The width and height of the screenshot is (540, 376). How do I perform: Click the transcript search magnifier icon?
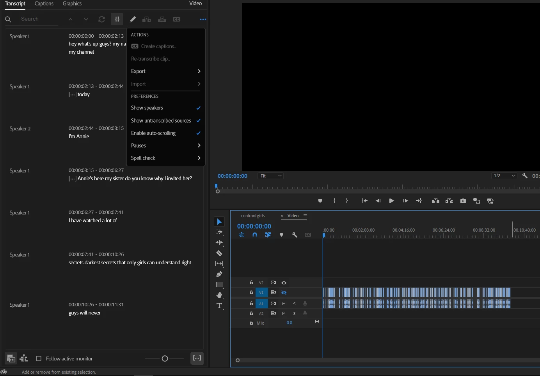tap(8, 19)
